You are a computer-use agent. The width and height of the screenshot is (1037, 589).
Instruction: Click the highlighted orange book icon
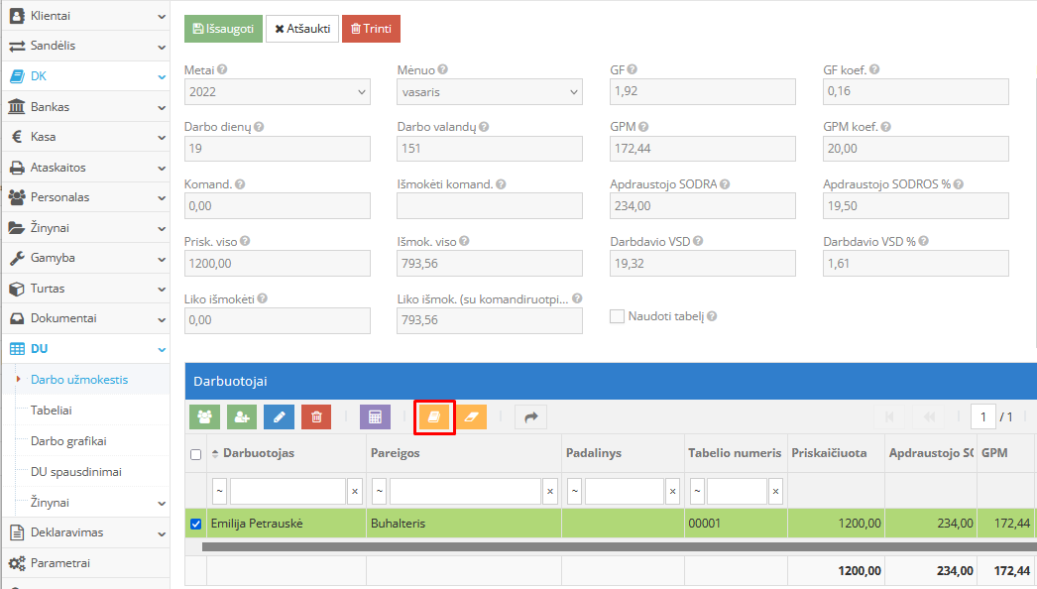click(434, 417)
